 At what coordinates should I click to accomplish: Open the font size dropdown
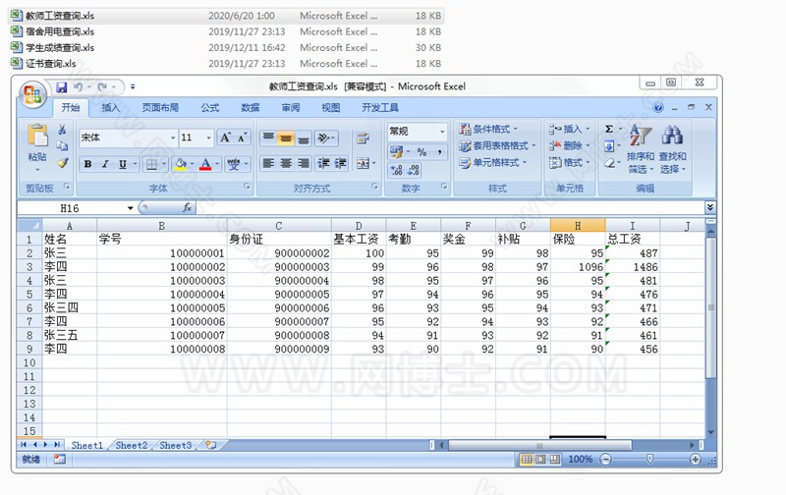209,137
